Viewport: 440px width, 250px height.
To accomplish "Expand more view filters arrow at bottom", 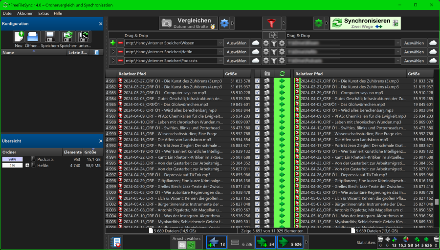I will [x=307, y=243].
